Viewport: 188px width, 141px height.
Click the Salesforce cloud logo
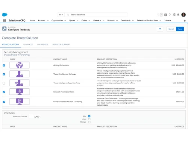[5, 15]
